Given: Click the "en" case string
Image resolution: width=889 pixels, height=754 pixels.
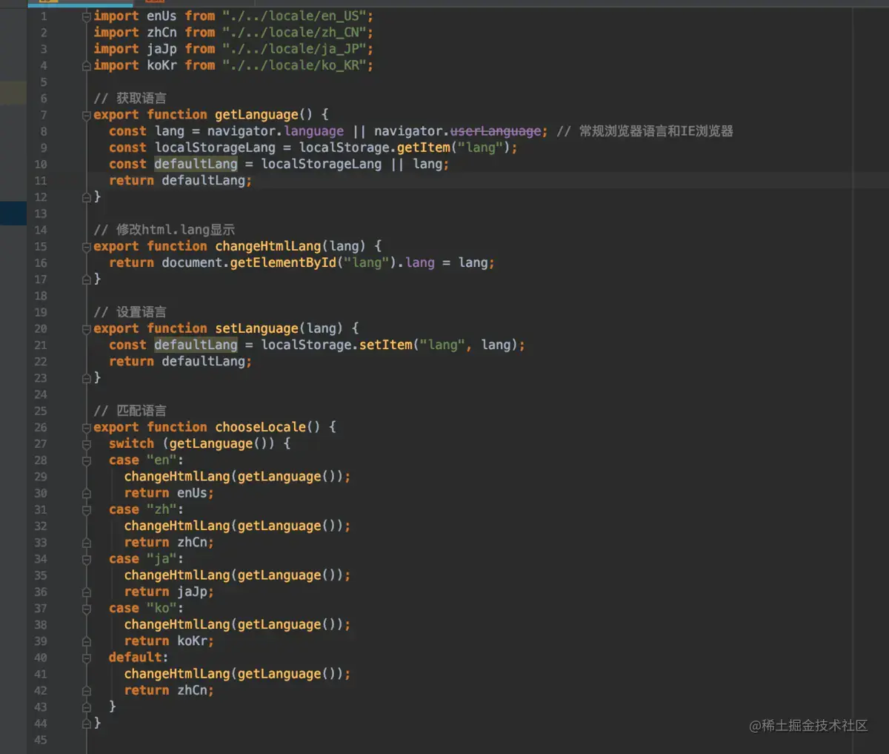Looking at the screenshot, I should pyautogui.click(x=162, y=460).
